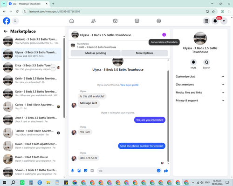
Task: Open Facebook home logo
Action: [7, 21]
